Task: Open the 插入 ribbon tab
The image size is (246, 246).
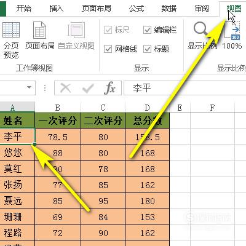Action: coord(57,9)
